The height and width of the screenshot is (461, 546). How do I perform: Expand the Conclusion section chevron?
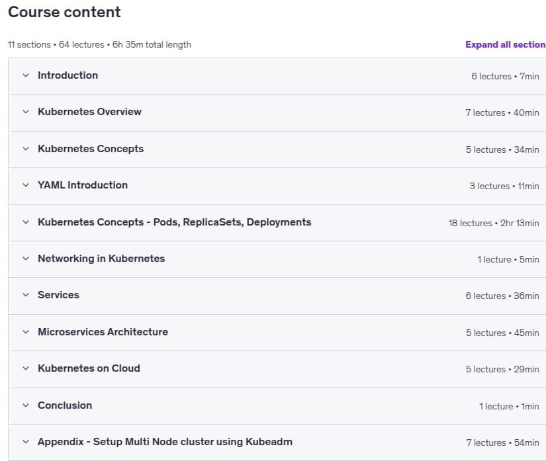tap(26, 405)
